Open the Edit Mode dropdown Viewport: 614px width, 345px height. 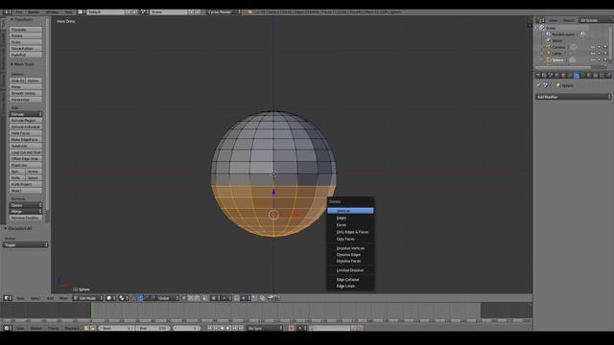(x=87, y=298)
